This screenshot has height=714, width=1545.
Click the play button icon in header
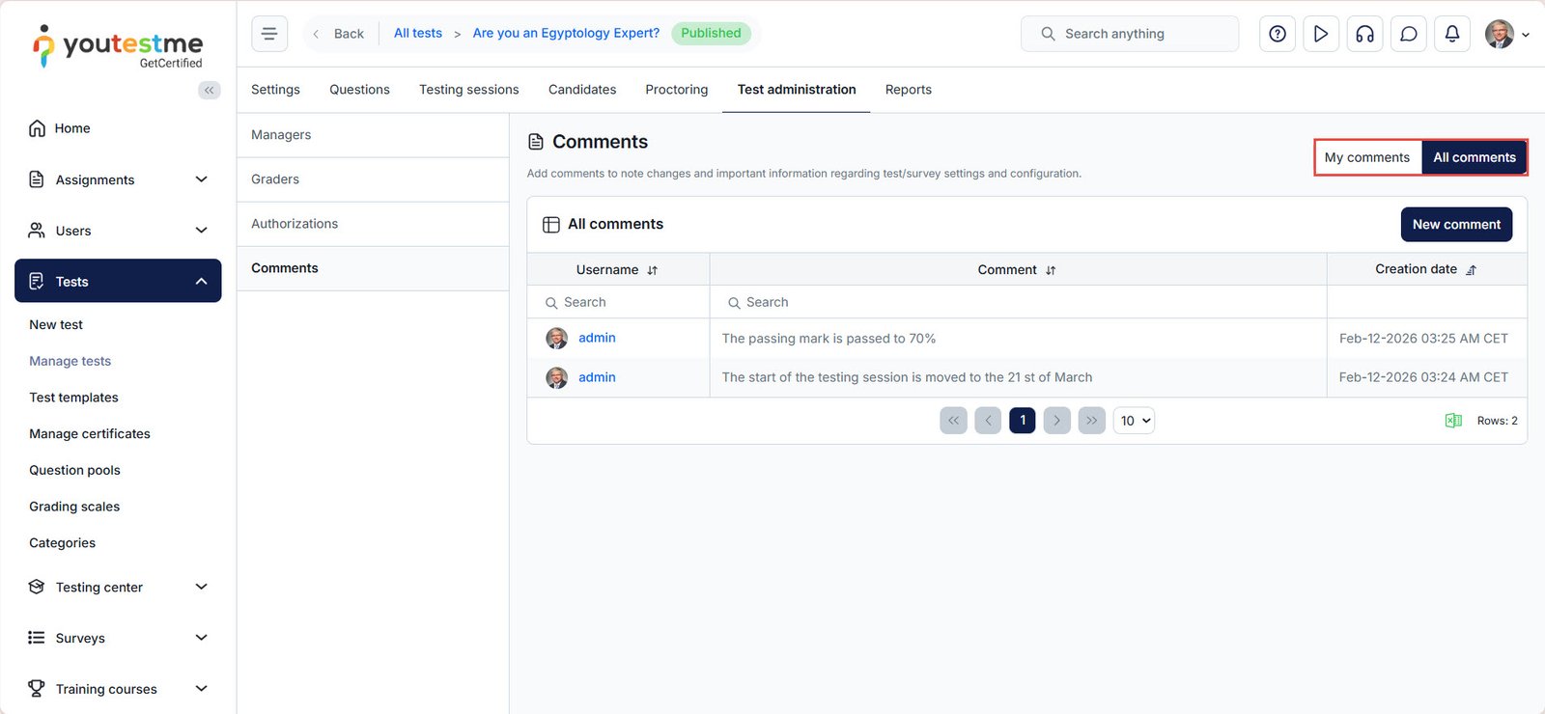1320,34
